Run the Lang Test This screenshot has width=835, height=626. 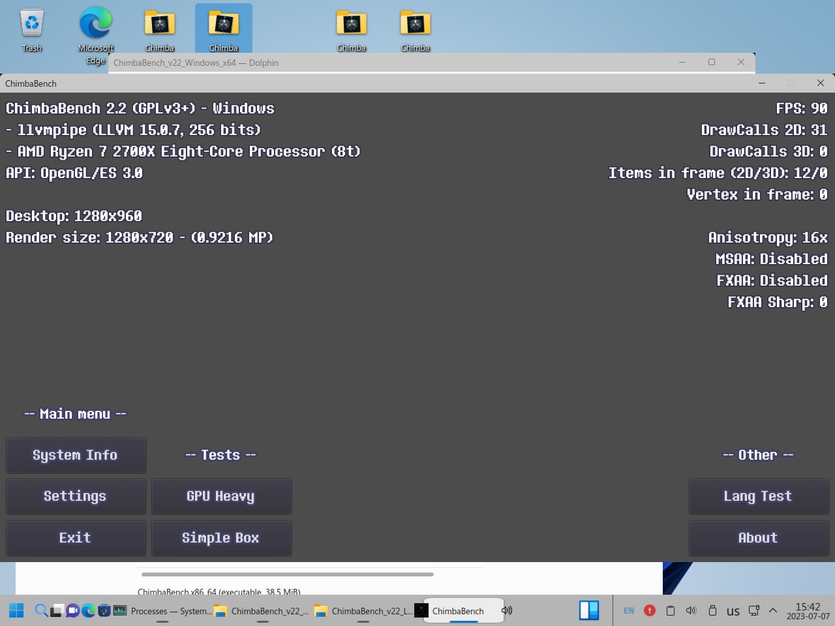pyautogui.click(x=759, y=496)
